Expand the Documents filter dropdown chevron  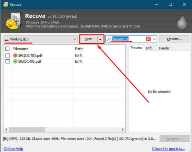pos(154,39)
